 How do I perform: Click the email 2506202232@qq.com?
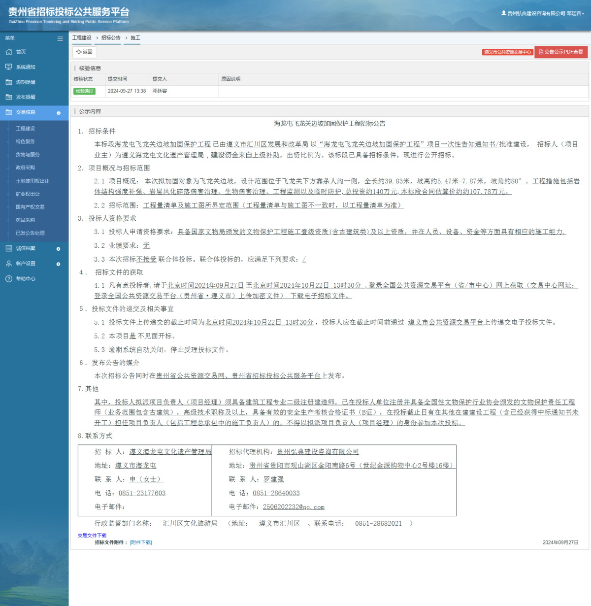pos(294,507)
